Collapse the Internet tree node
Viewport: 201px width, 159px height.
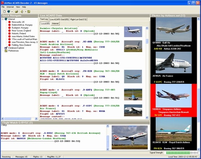3,19
